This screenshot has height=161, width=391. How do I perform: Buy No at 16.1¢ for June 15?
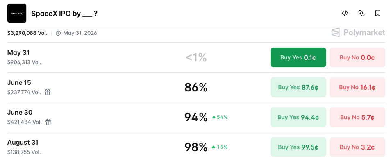tap(357, 87)
